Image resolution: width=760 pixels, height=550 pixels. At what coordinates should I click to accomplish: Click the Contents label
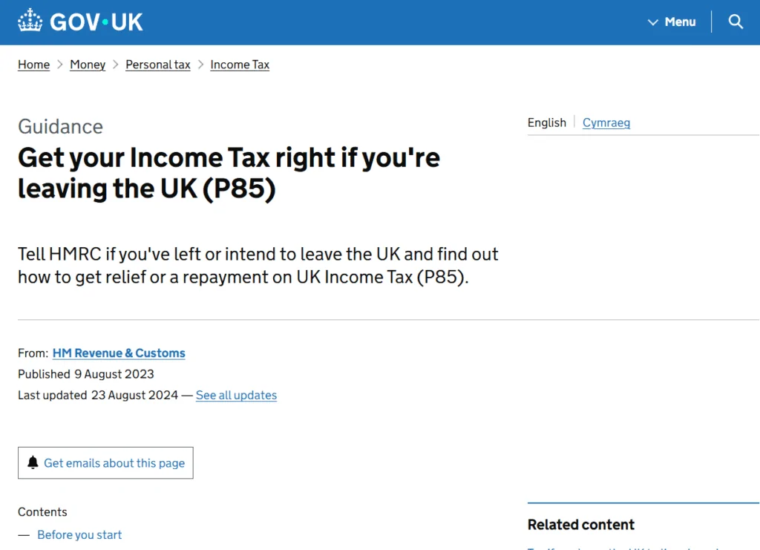click(x=42, y=511)
